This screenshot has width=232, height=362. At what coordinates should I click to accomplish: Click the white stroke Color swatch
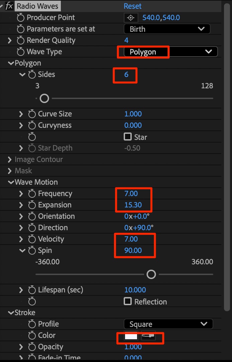coord(131,336)
